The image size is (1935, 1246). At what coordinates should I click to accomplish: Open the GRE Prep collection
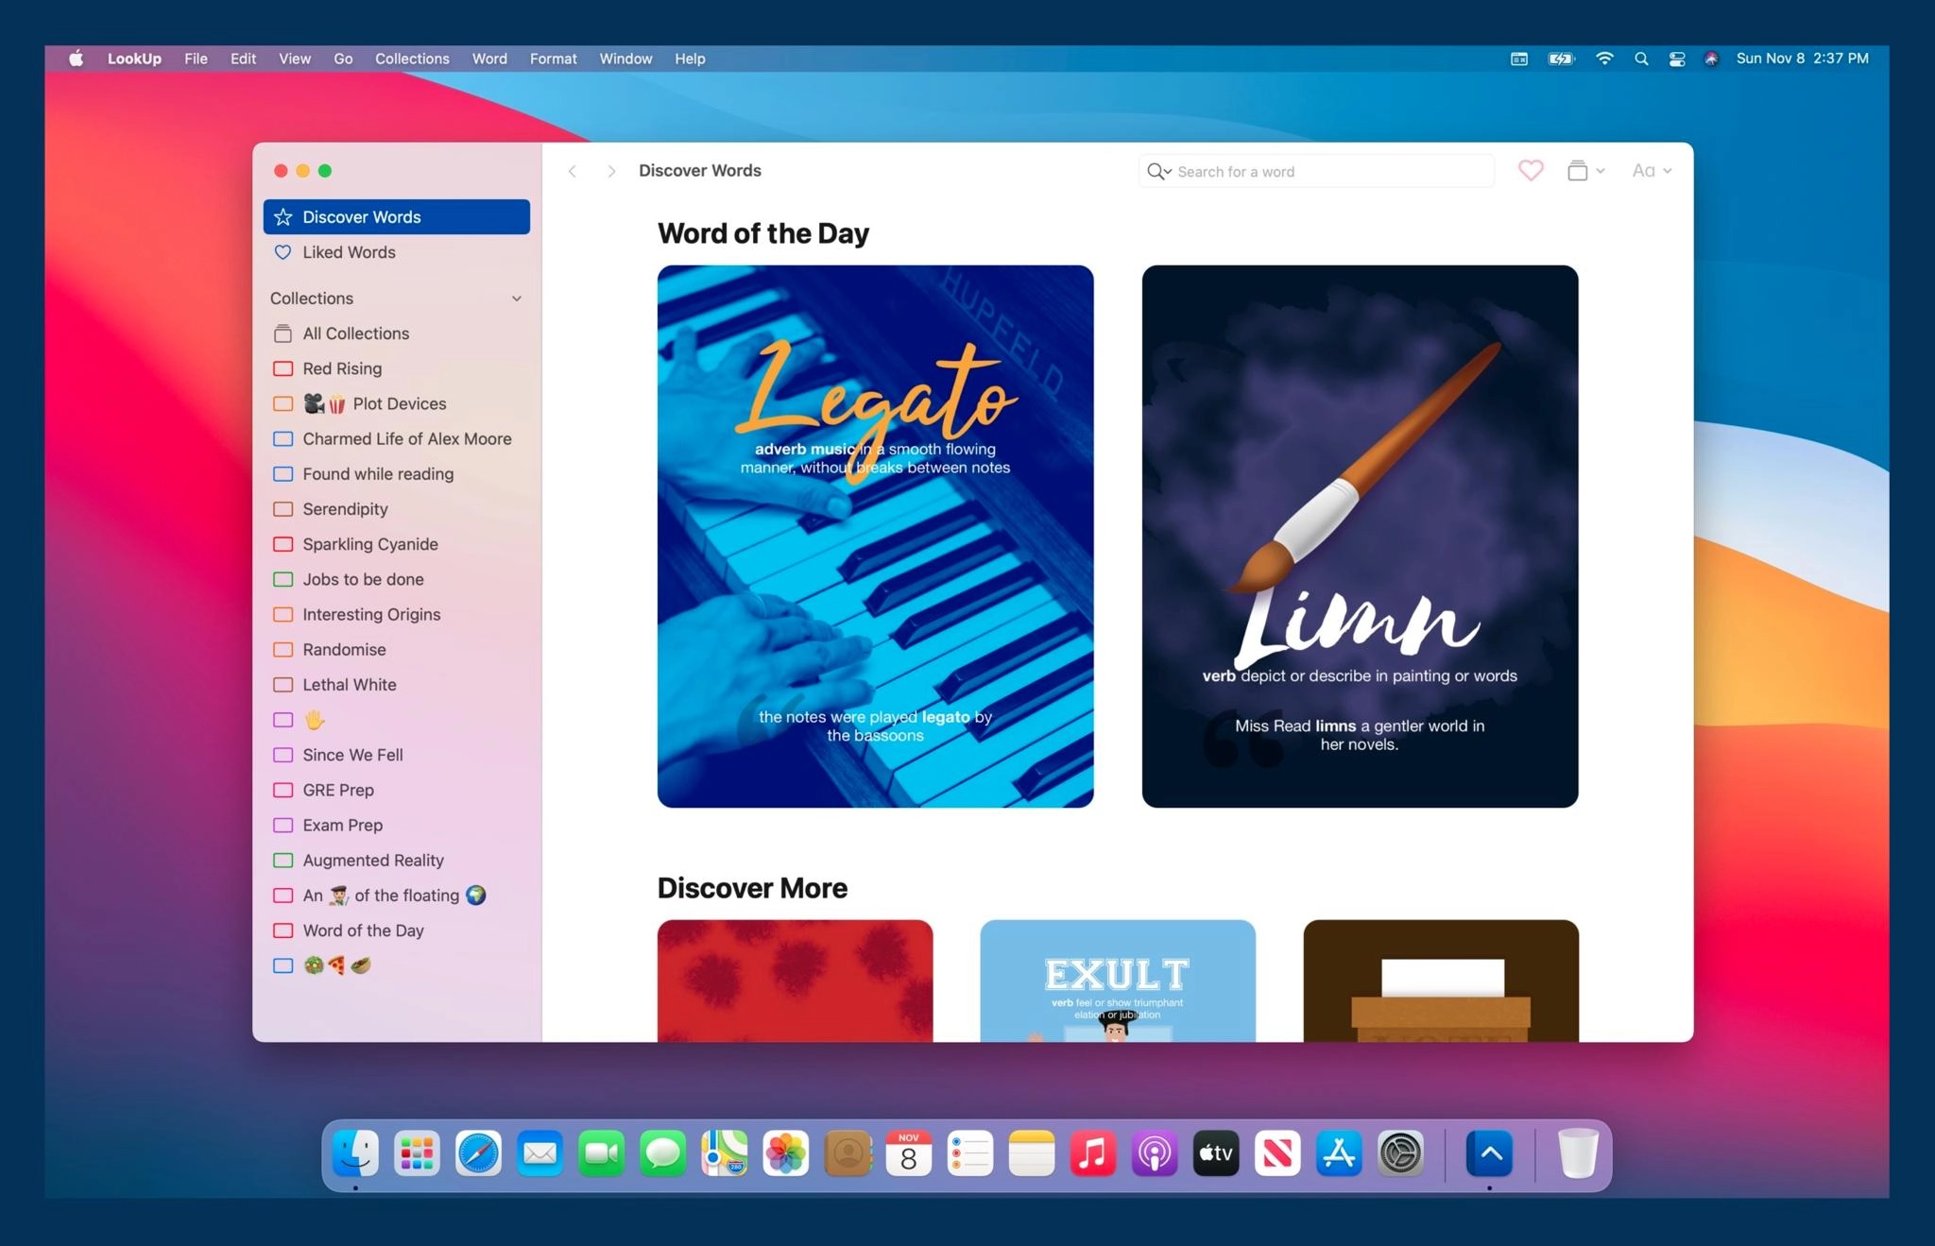tap(338, 790)
